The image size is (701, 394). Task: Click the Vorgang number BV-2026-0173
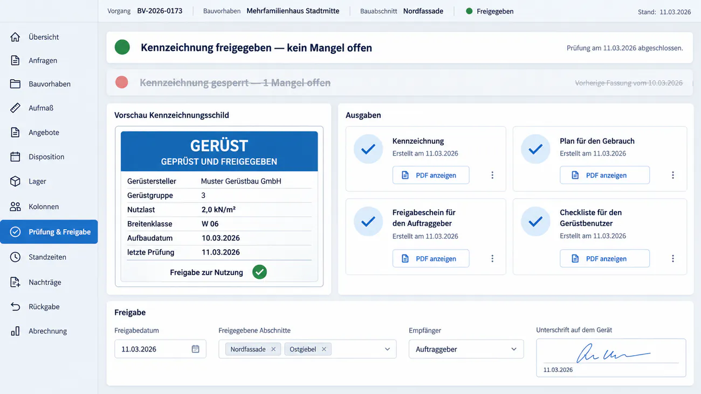[x=160, y=11]
